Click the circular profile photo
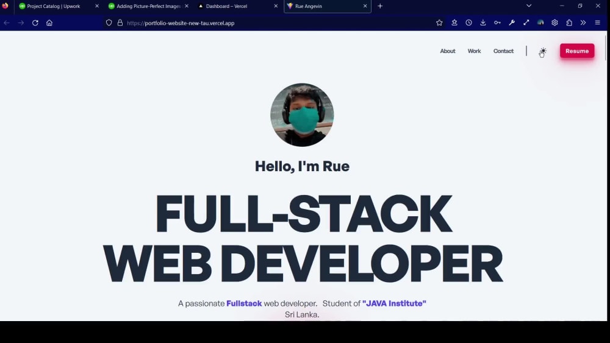The image size is (610, 343). point(302,115)
